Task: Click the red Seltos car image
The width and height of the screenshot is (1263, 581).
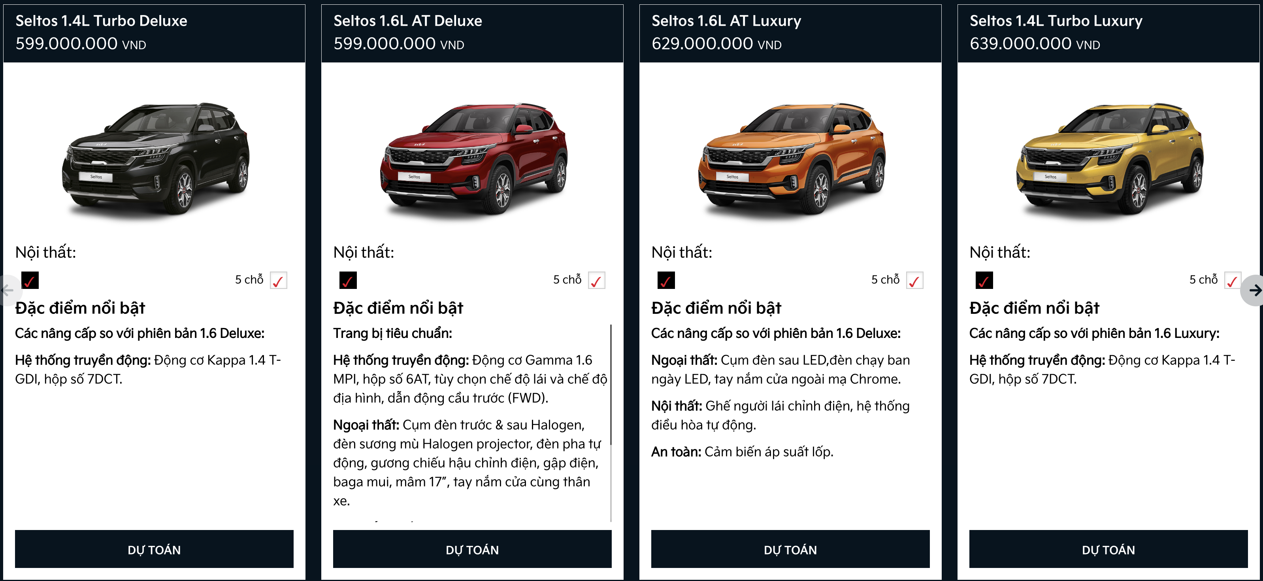Action: pyautogui.click(x=474, y=158)
